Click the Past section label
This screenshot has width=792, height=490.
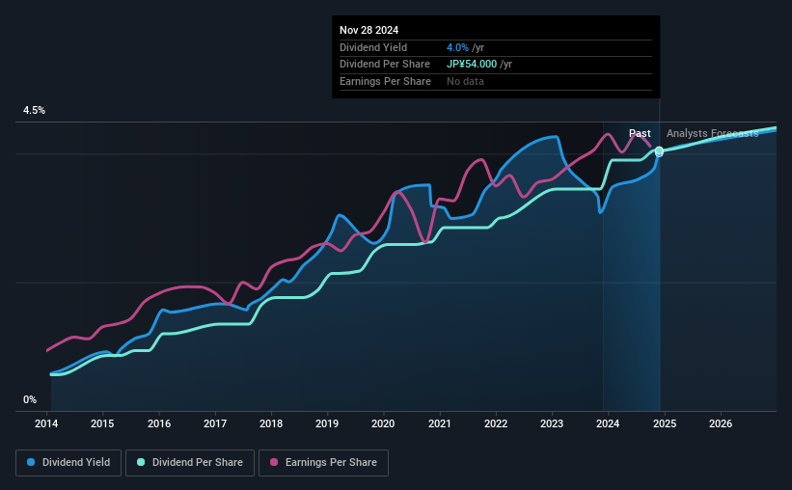tap(640, 133)
